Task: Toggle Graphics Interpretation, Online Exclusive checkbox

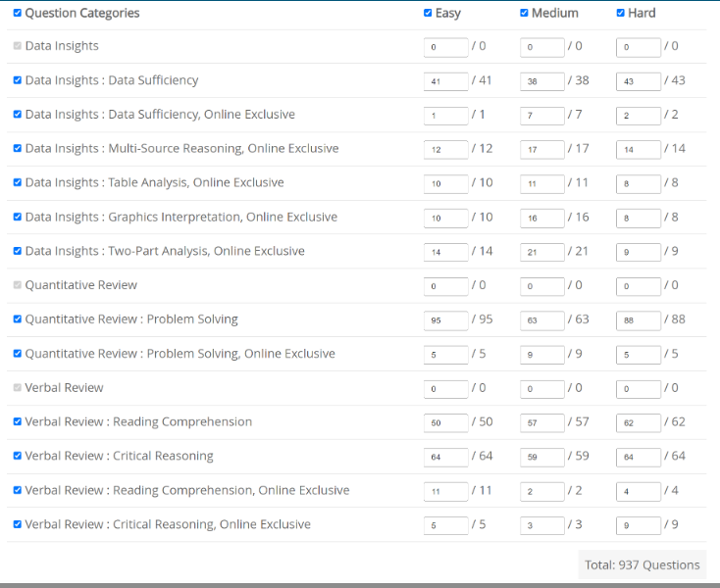Action: tap(18, 218)
